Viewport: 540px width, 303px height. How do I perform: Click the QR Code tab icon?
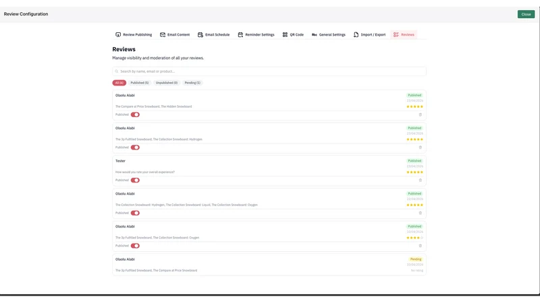[x=285, y=35]
